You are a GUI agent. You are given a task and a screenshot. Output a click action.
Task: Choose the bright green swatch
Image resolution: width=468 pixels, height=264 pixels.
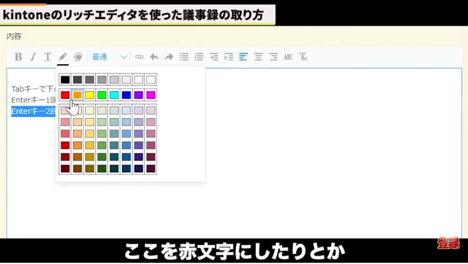click(x=102, y=95)
